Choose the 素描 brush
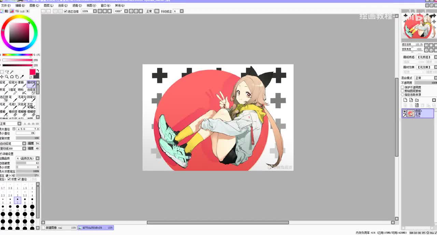Viewport: 437px width, 235px height. (22, 84)
